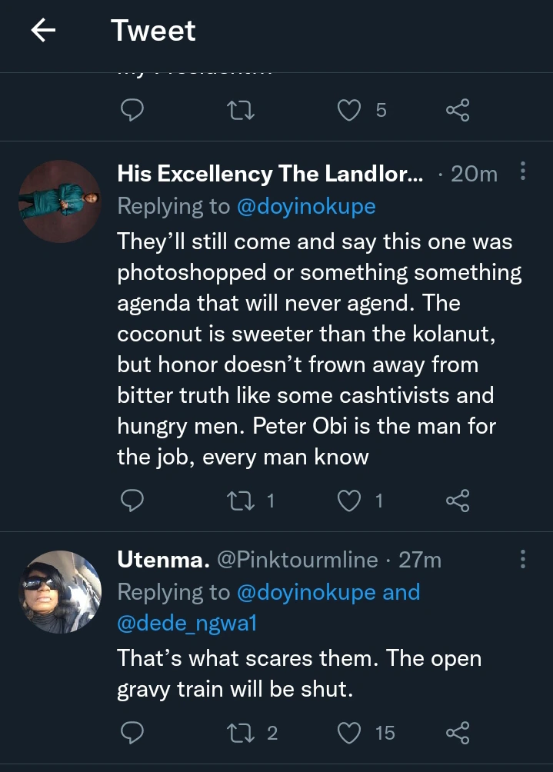Image resolution: width=553 pixels, height=772 pixels.
Task: Reply to the top partially visible tweet
Action: pyautogui.click(x=133, y=111)
